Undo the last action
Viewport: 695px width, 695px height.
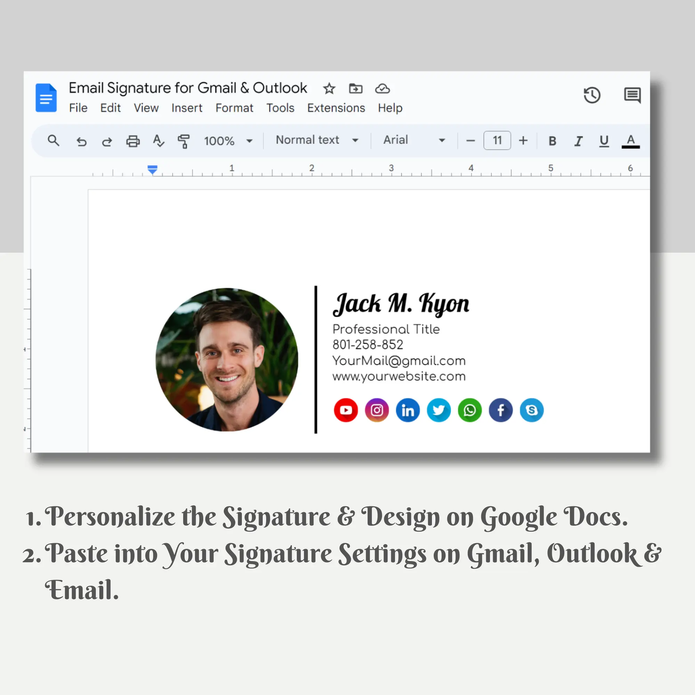pos(81,141)
